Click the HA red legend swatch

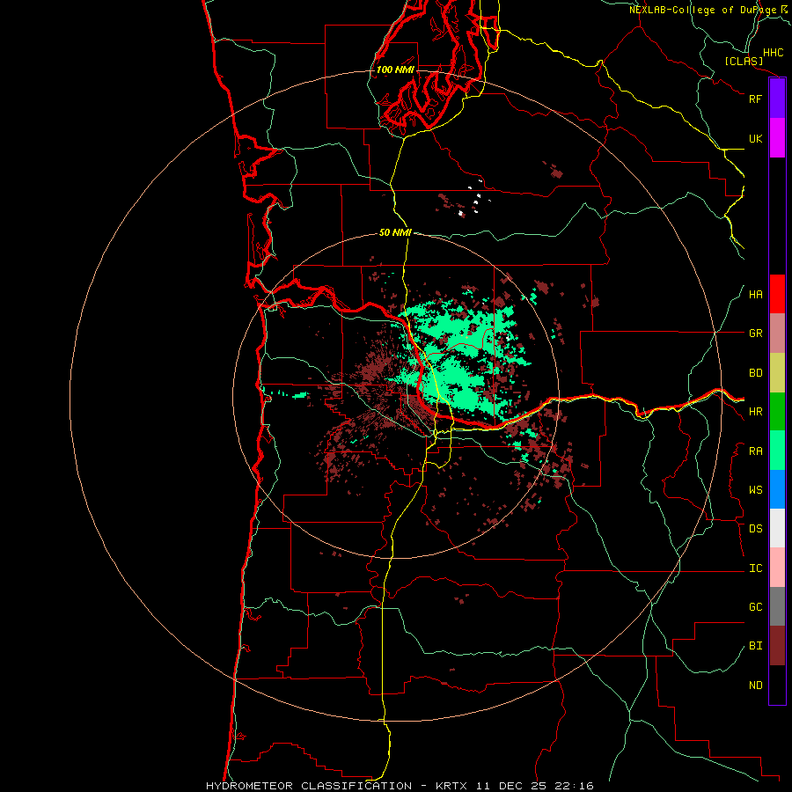pyautogui.click(x=777, y=294)
